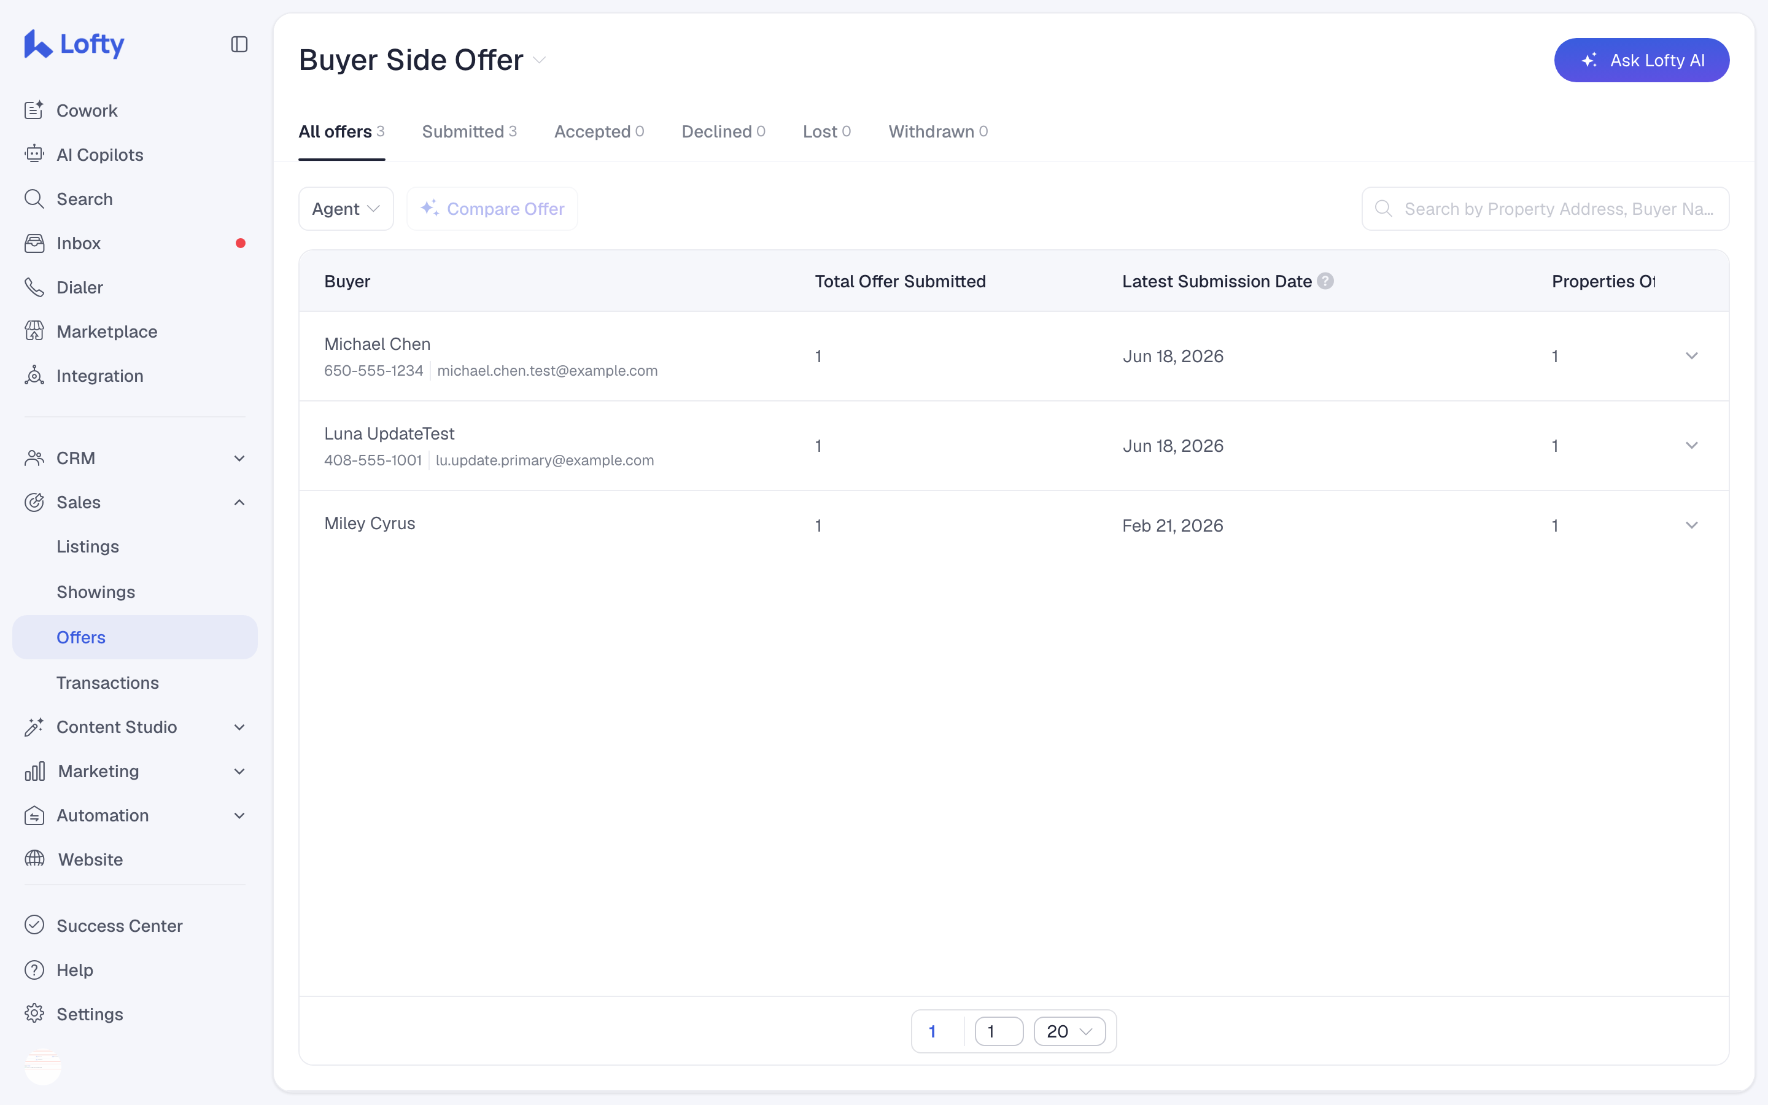Collapse the Sales menu chevron
Image resolution: width=1768 pixels, height=1105 pixels.
[239, 502]
